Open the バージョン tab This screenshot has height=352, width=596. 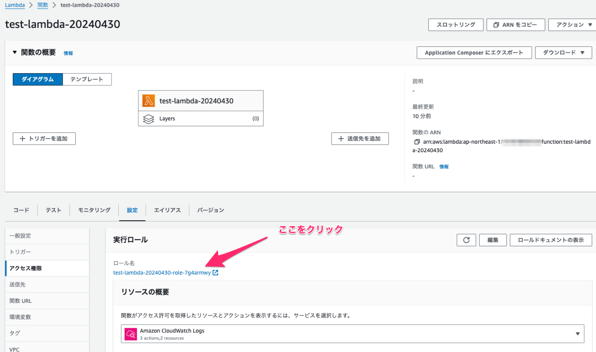pos(210,210)
